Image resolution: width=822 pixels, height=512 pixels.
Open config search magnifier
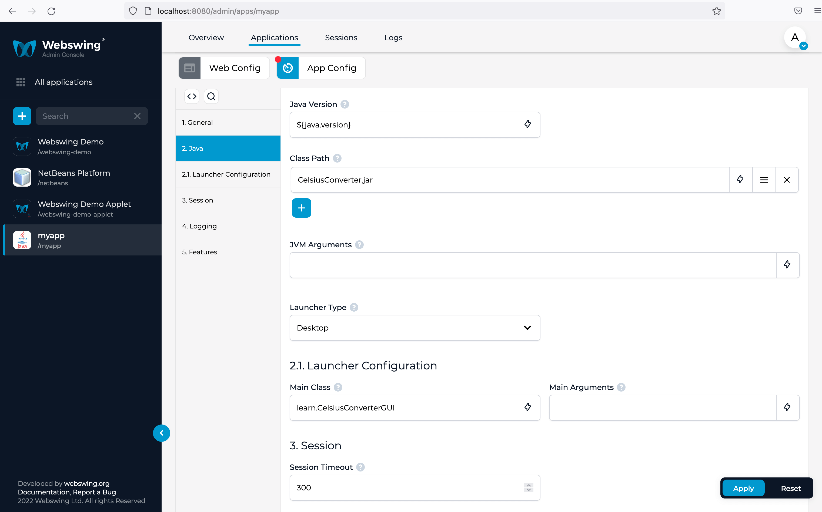[x=211, y=96]
